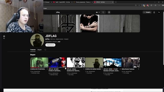Open options menu for Nicky Romero Toulouse
The height and width of the screenshot is (92, 164).
pyautogui.click(x=139, y=69)
